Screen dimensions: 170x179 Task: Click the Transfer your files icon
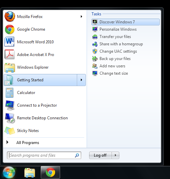pyautogui.click(x=95, y=37)
